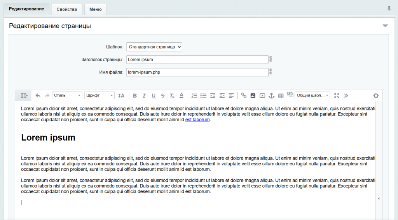This screenshot has height=220, width=398.
Task: Add an anchor with the anchor icon
Action: click(272, 96)
